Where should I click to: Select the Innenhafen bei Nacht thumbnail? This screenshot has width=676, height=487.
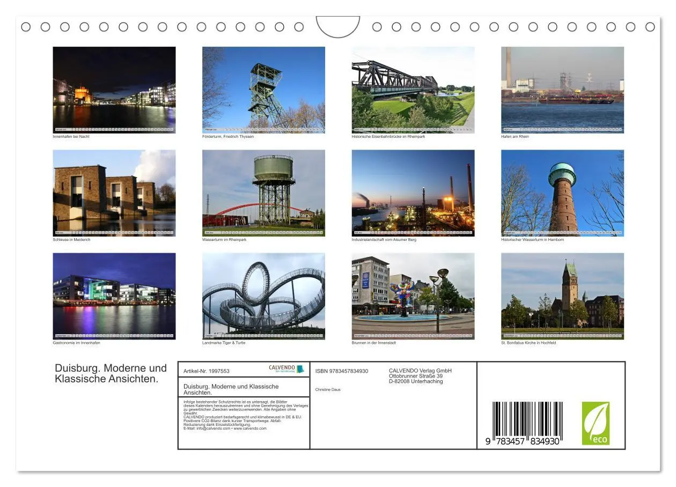pyautogui.click(x=114, y=88)
